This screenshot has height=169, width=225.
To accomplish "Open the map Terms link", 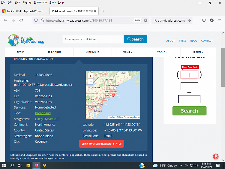I will (x=137, y=117).
